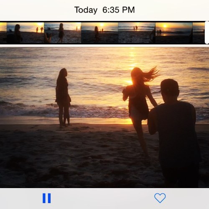Tap the heart icon to favorite
The height and width of the screenshot is (209, 209).
point(160,198)
